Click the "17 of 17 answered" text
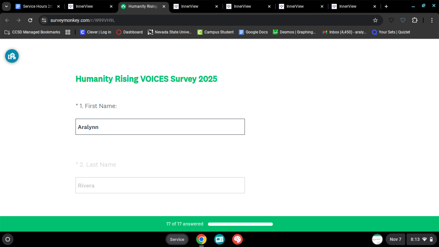Screen dimensions: 439x247 185,224
